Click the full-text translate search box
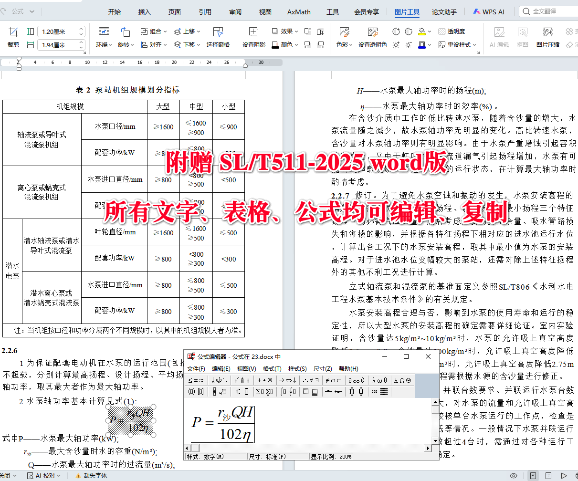Viewport: 578px width, 481px height. tap(549, 11)
